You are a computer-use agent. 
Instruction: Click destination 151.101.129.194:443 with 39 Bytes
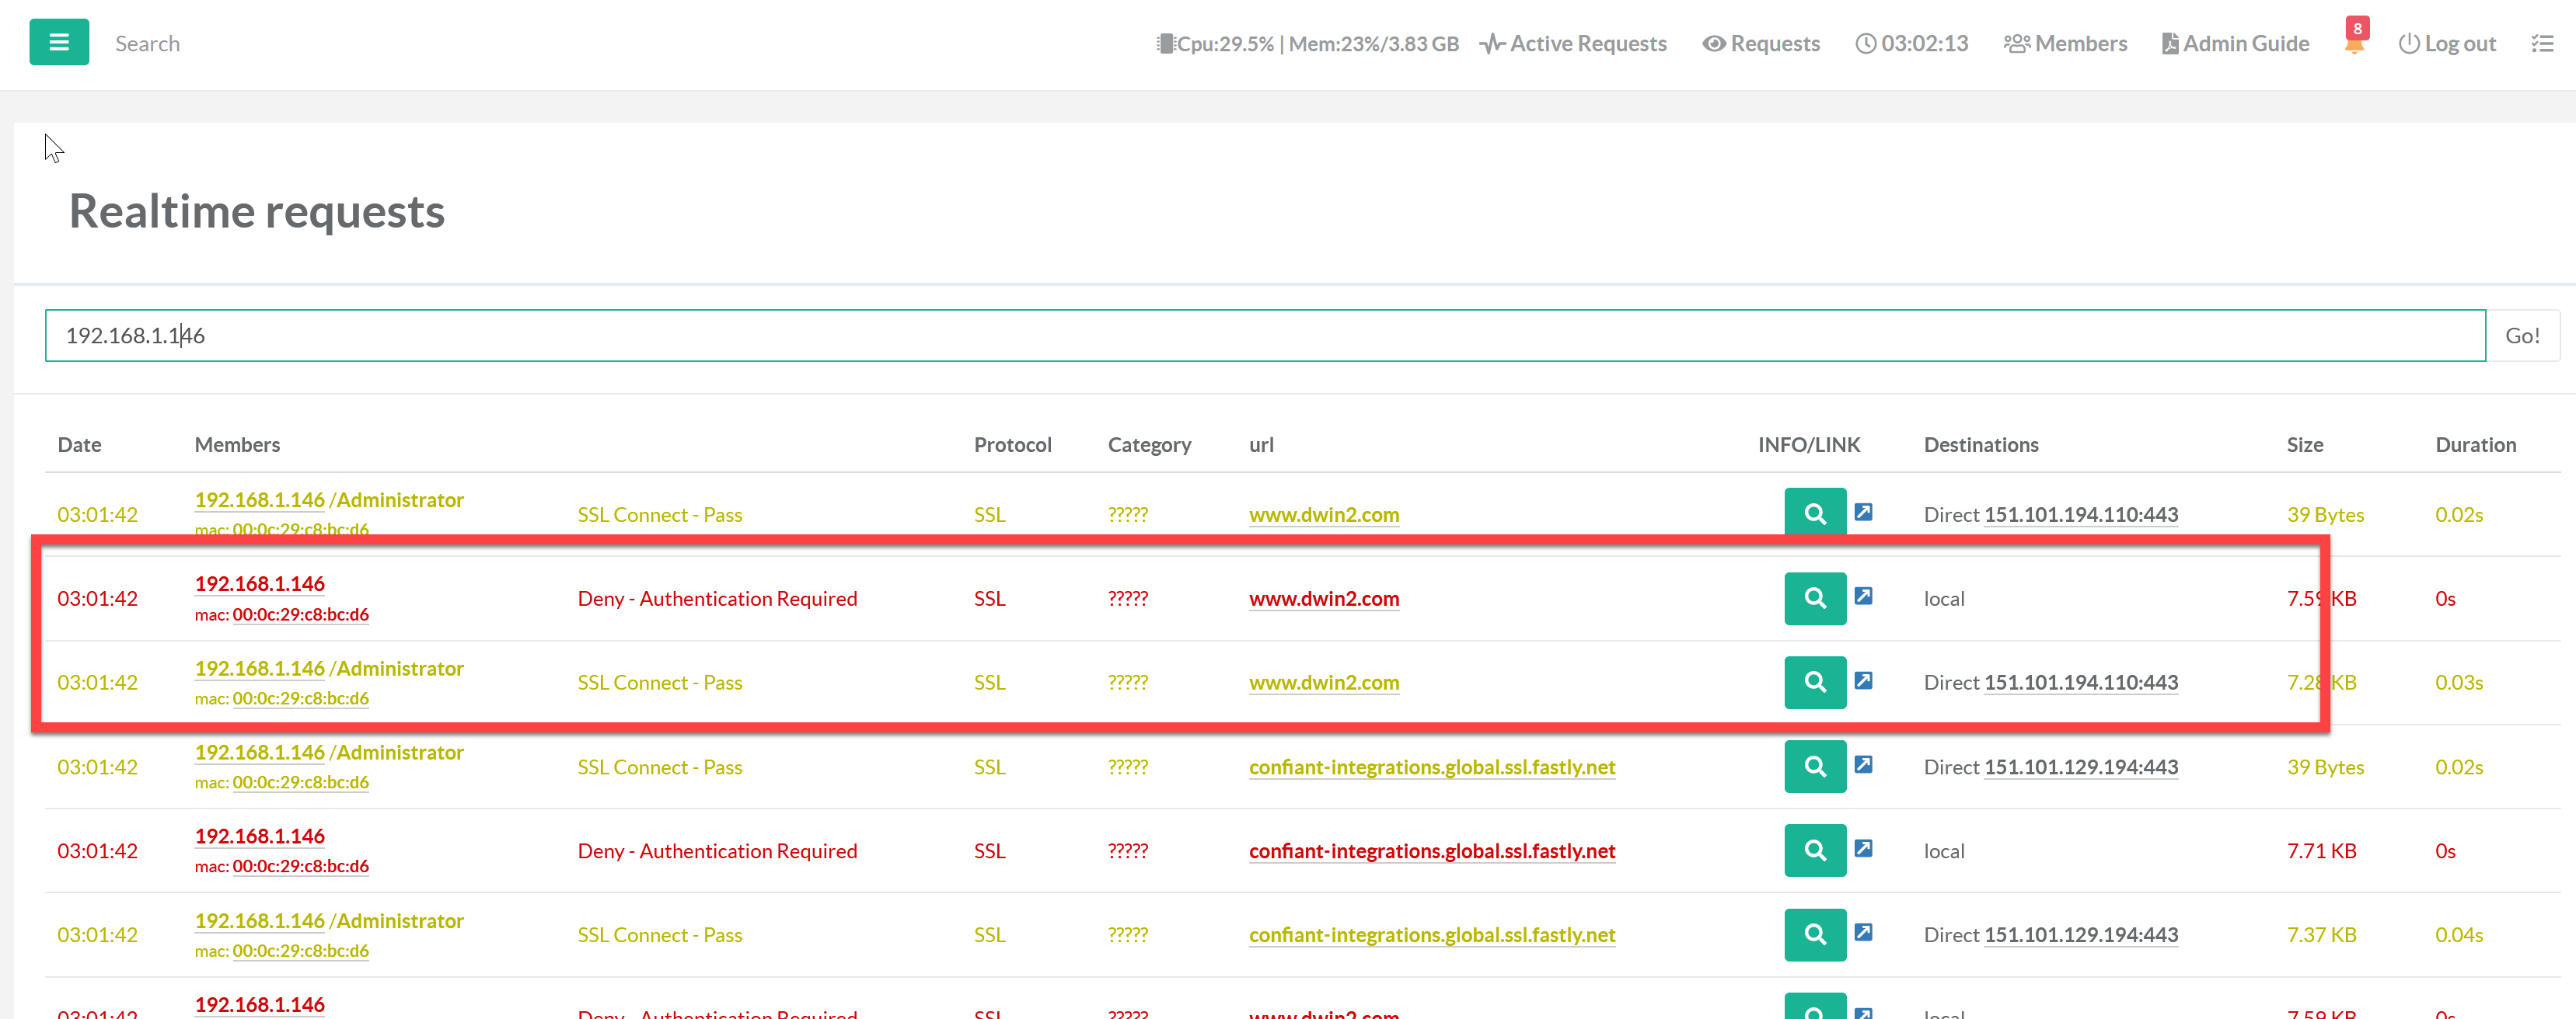2080,767
